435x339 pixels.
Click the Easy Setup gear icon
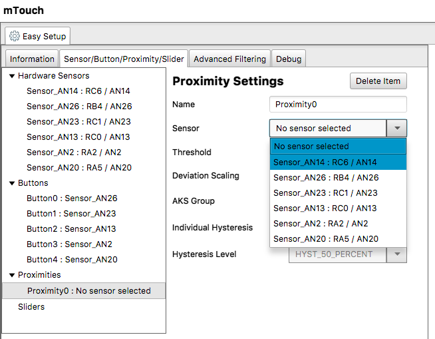15,36
